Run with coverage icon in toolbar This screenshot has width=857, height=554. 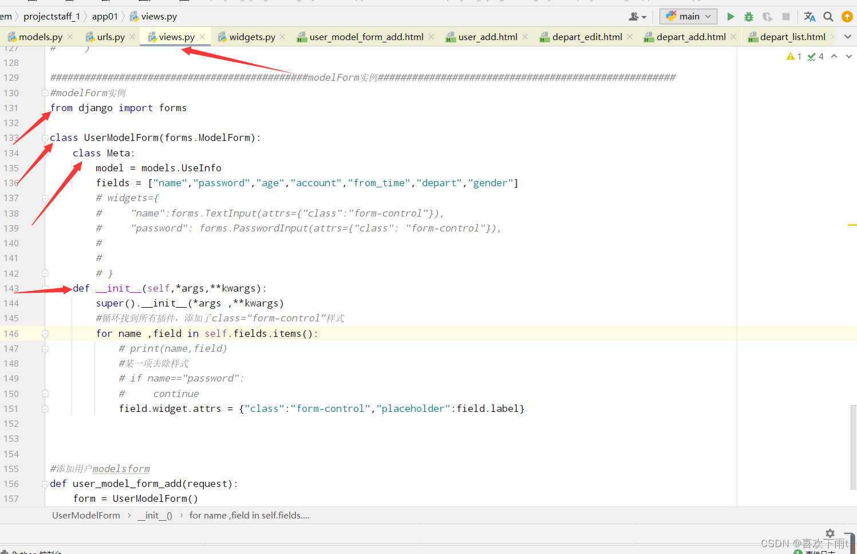pyautogui.click(x=768, y=17)
